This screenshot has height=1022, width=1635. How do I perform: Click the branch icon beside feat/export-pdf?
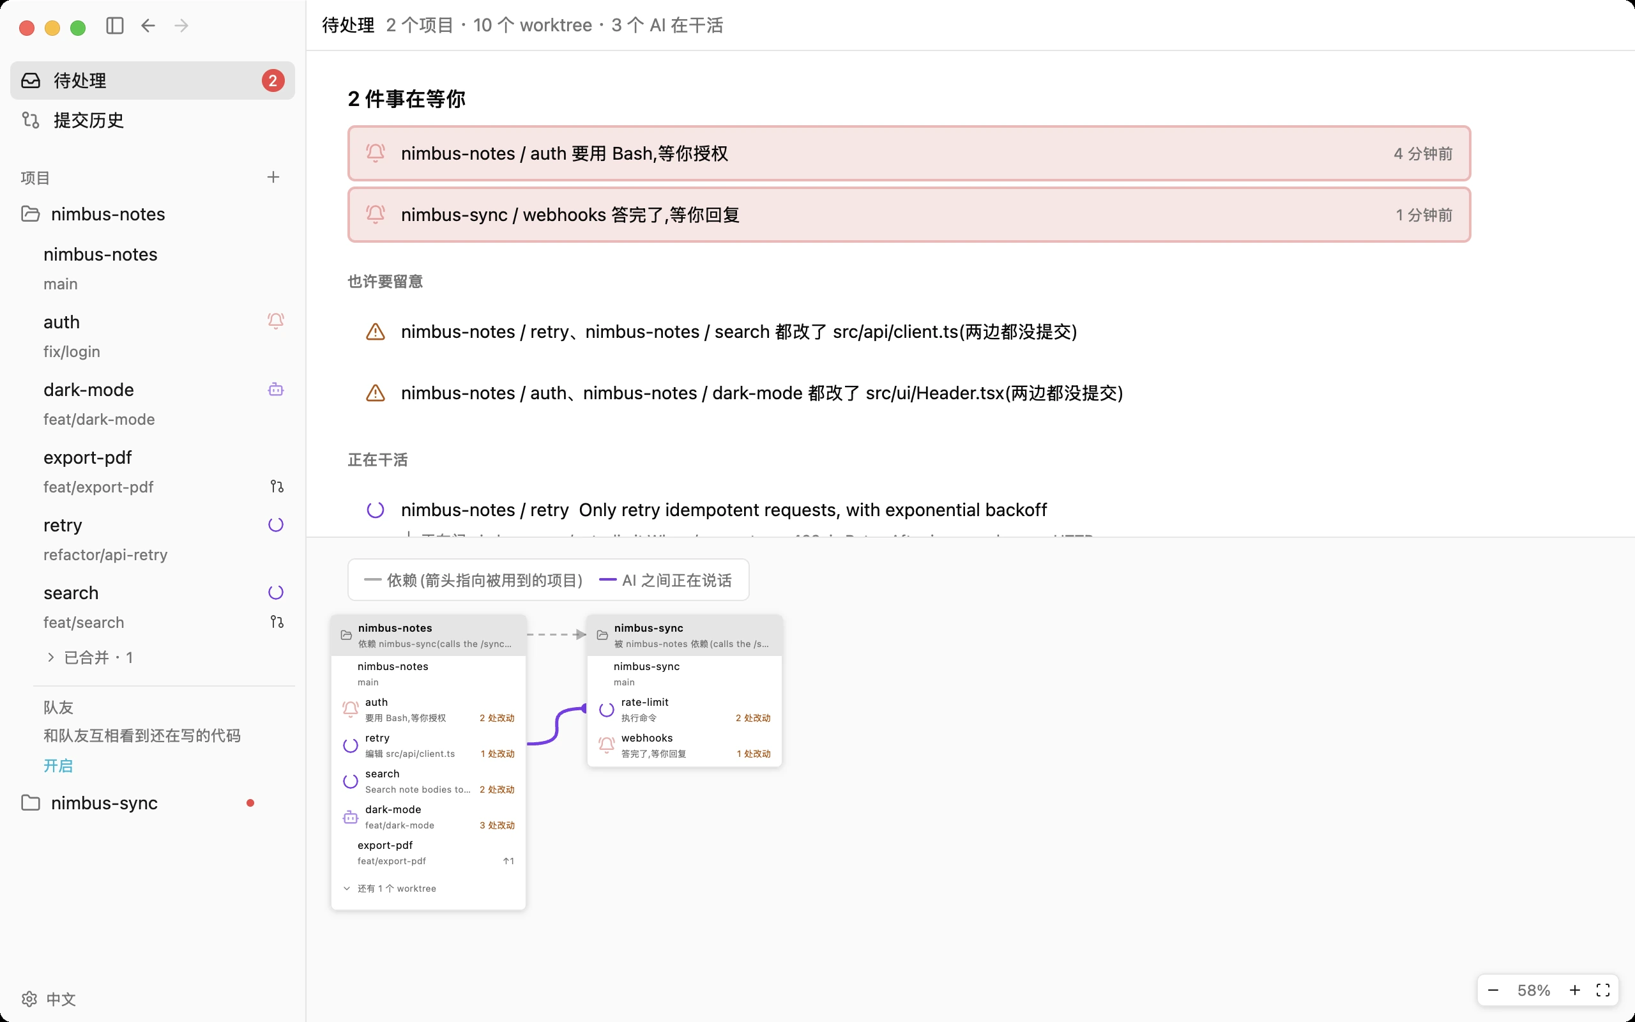(x=277, y=487)
